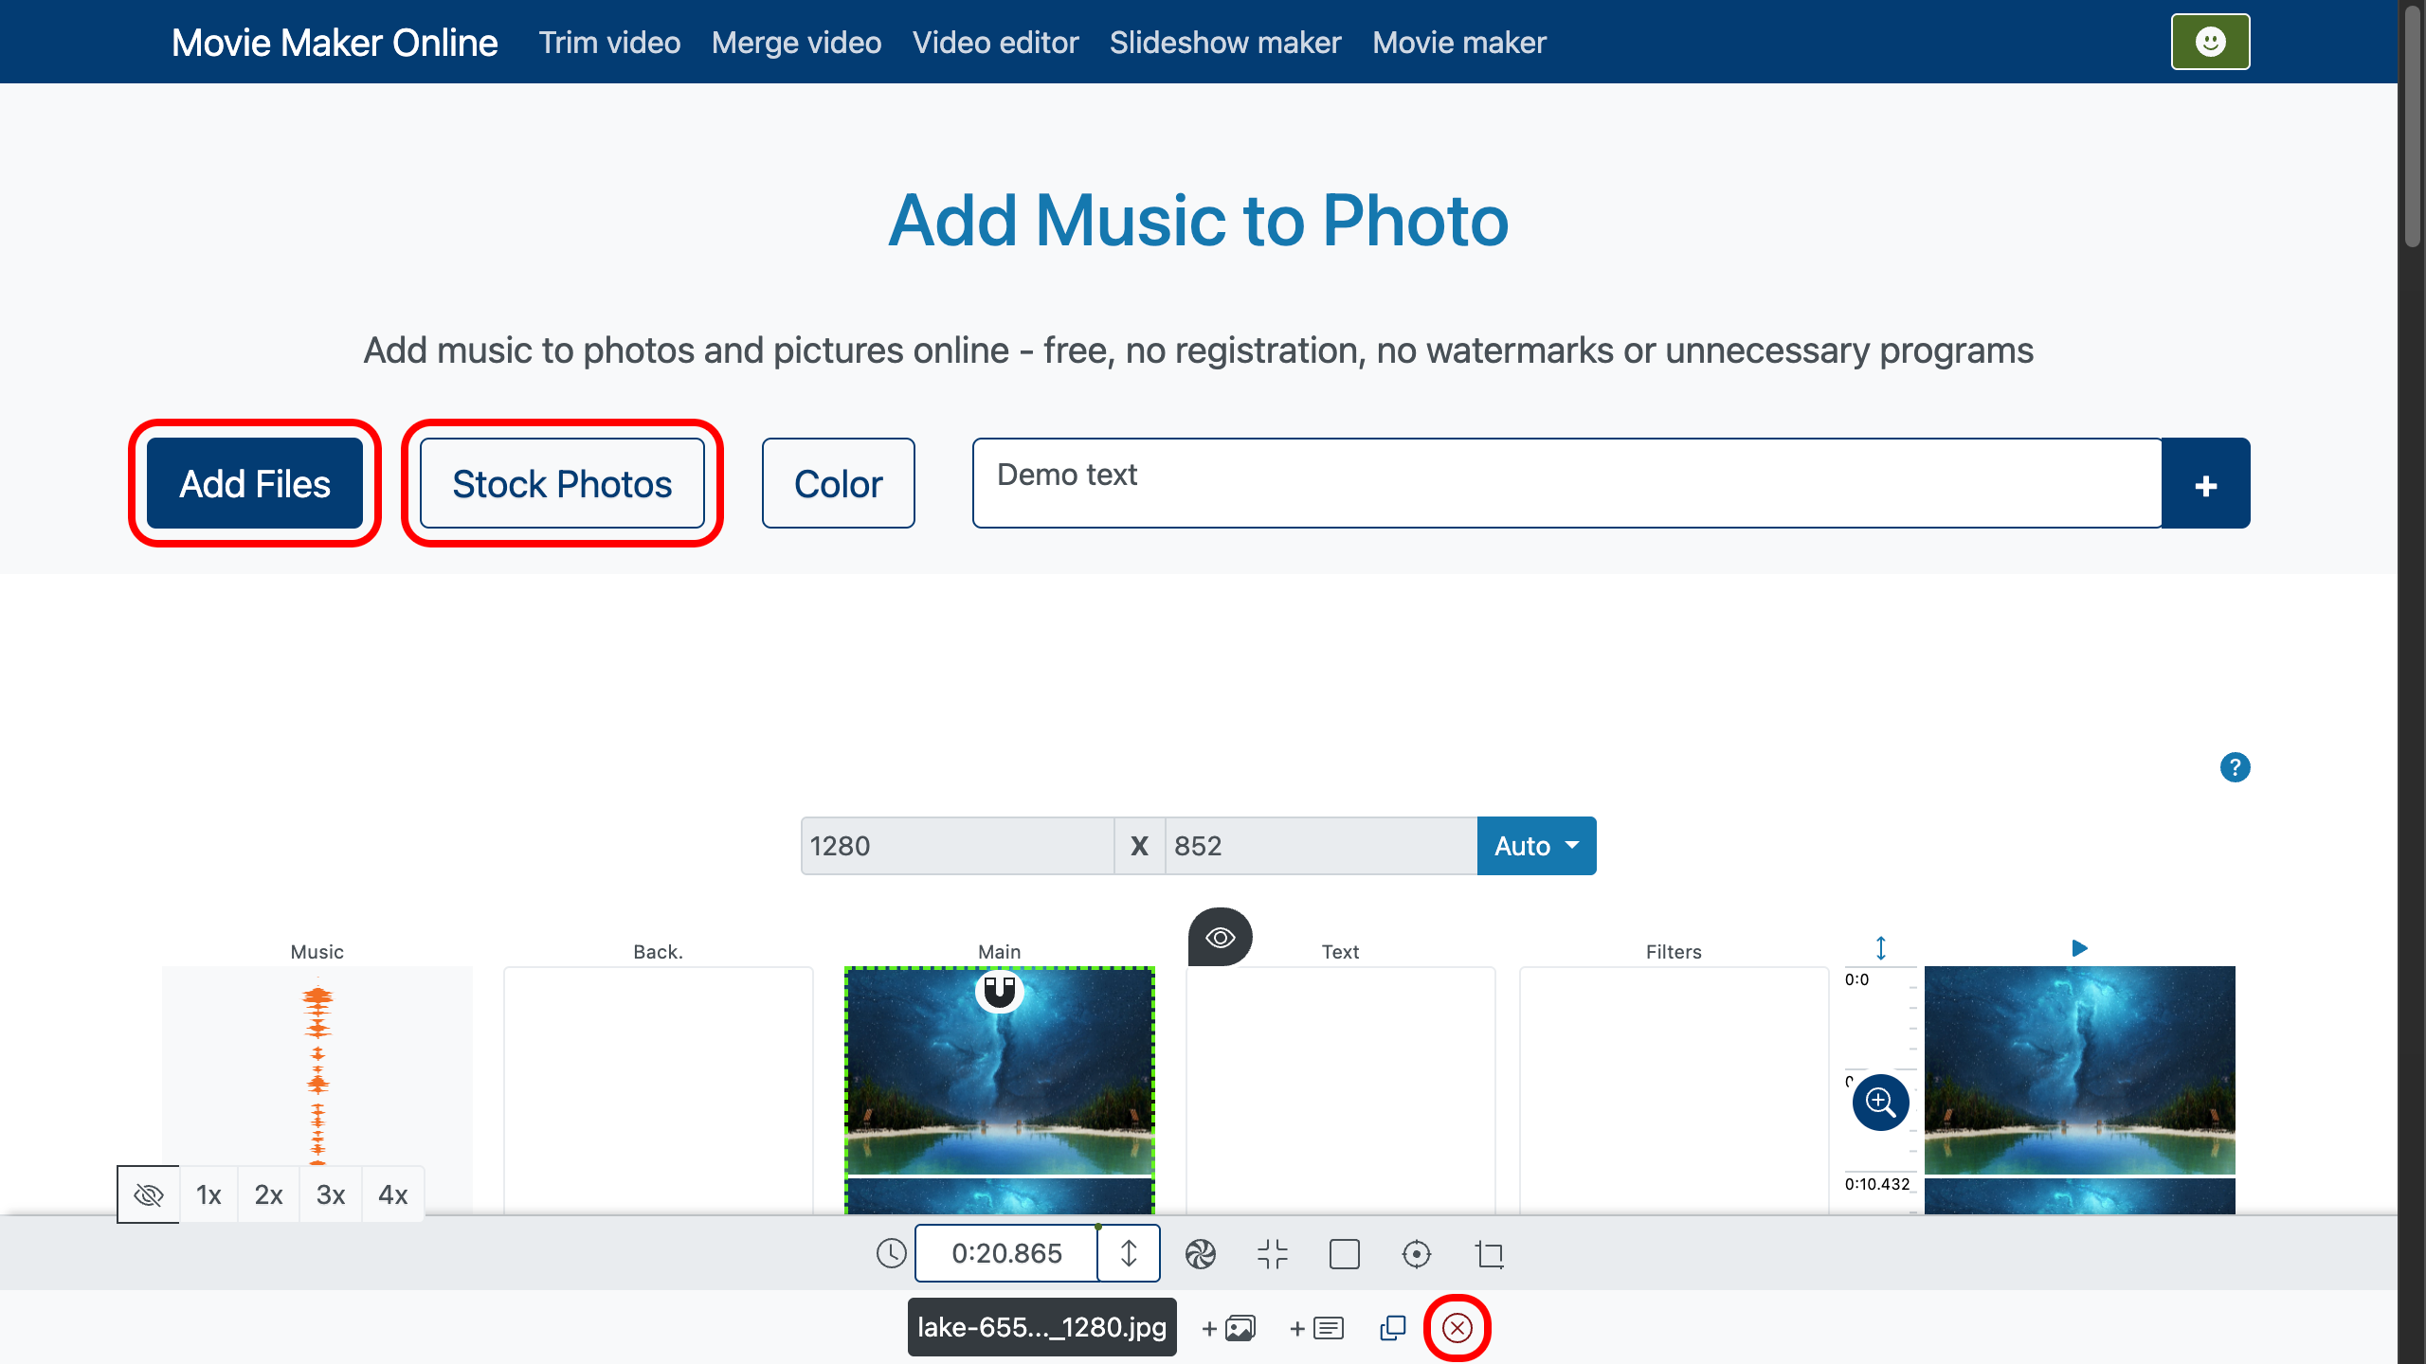
Task: Click the clock duration icon
Action: (891, 1253)
